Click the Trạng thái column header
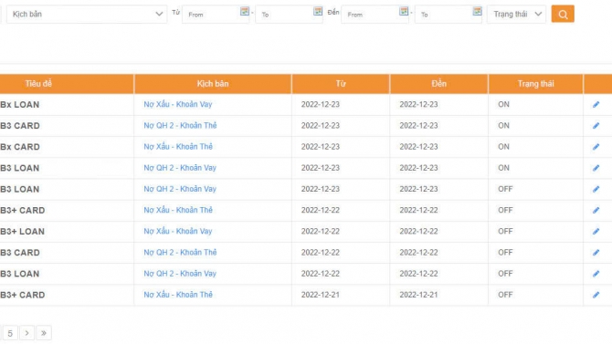 click(535, 83)
